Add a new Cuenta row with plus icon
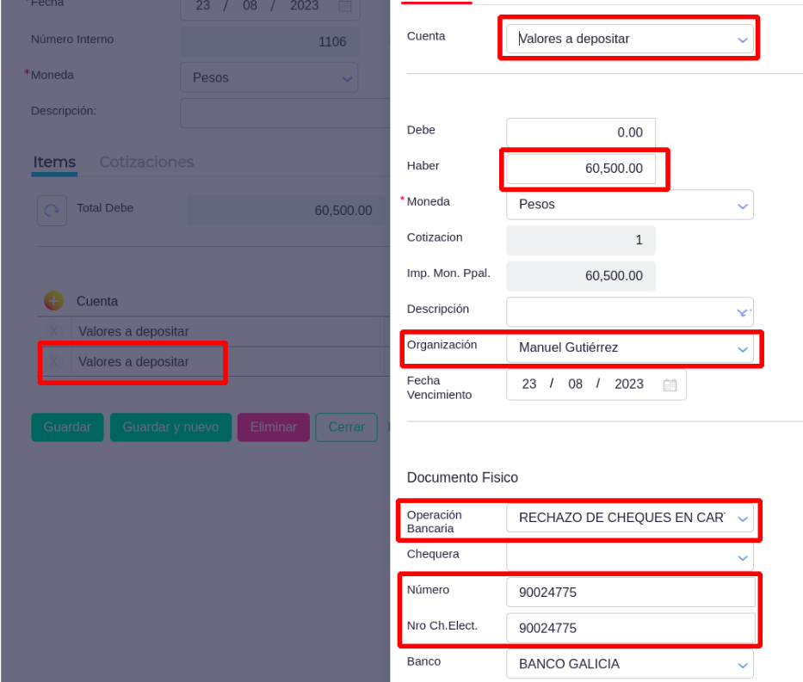Screen dimensions: 803x682 point(53,301)
